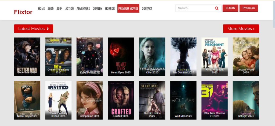Browse the ADVENTURE category
This screenshot has width=275, height=126.
[83, 8]
